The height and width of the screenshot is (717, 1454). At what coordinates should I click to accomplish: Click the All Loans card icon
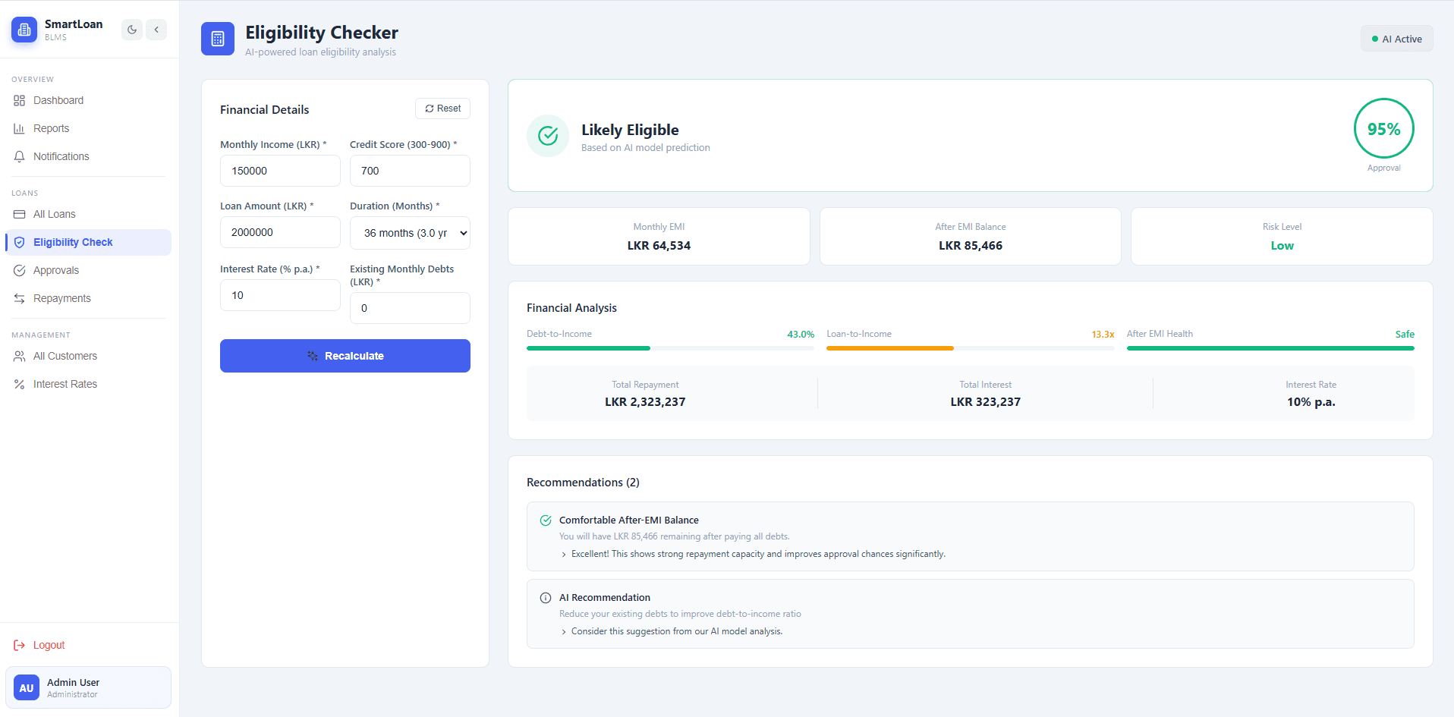(x=20, y=214)
